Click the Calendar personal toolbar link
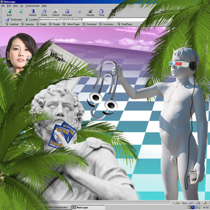 coord(27,24)
